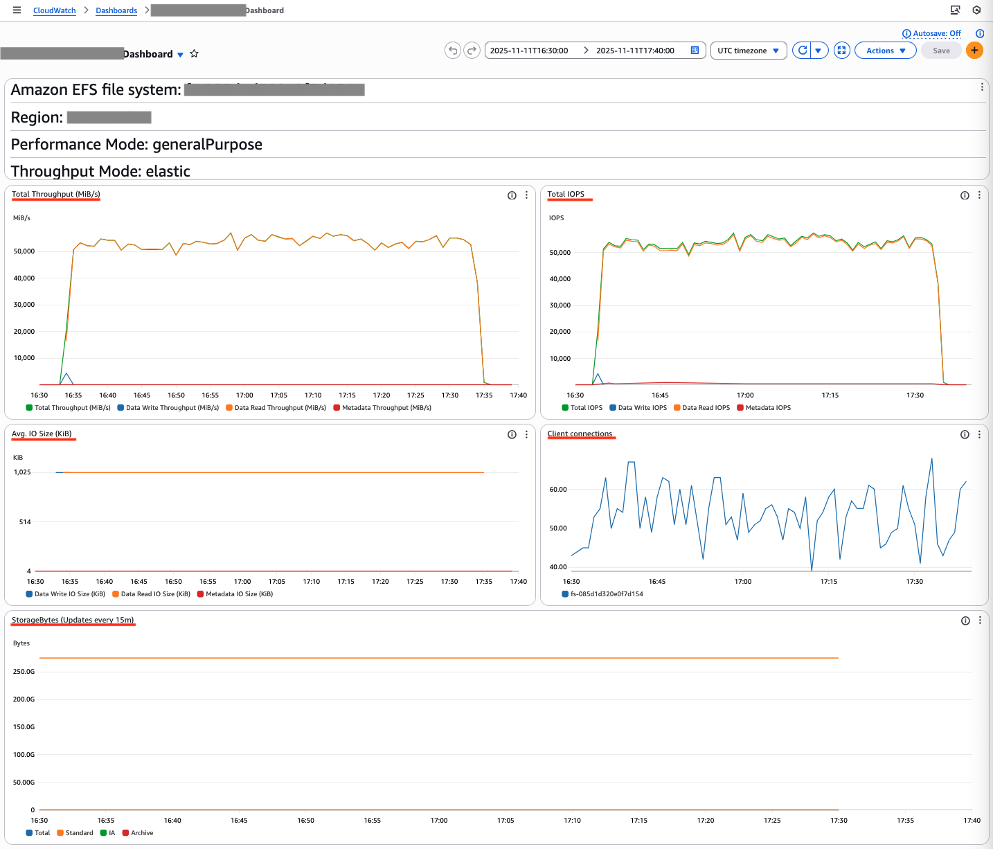Screen dimensions: 993x849
Task: Toggle the Standard storage class legend entry
Action: coord(75,832)
